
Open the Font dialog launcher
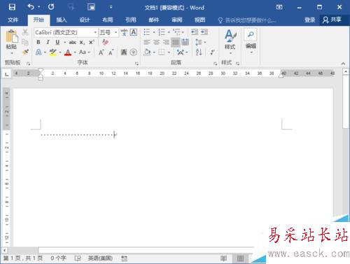[136, 64]
